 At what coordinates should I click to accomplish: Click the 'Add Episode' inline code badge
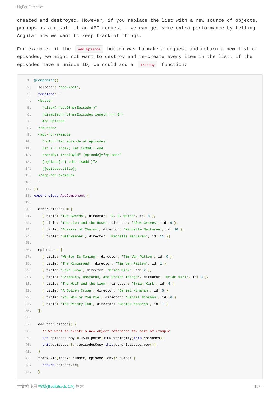89,49
